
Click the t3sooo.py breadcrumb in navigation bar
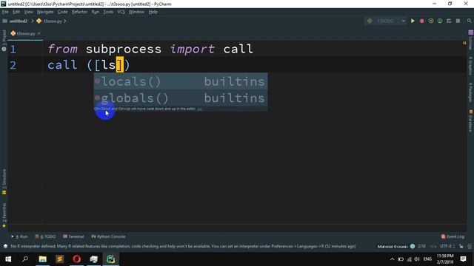(x=49, y=21)
